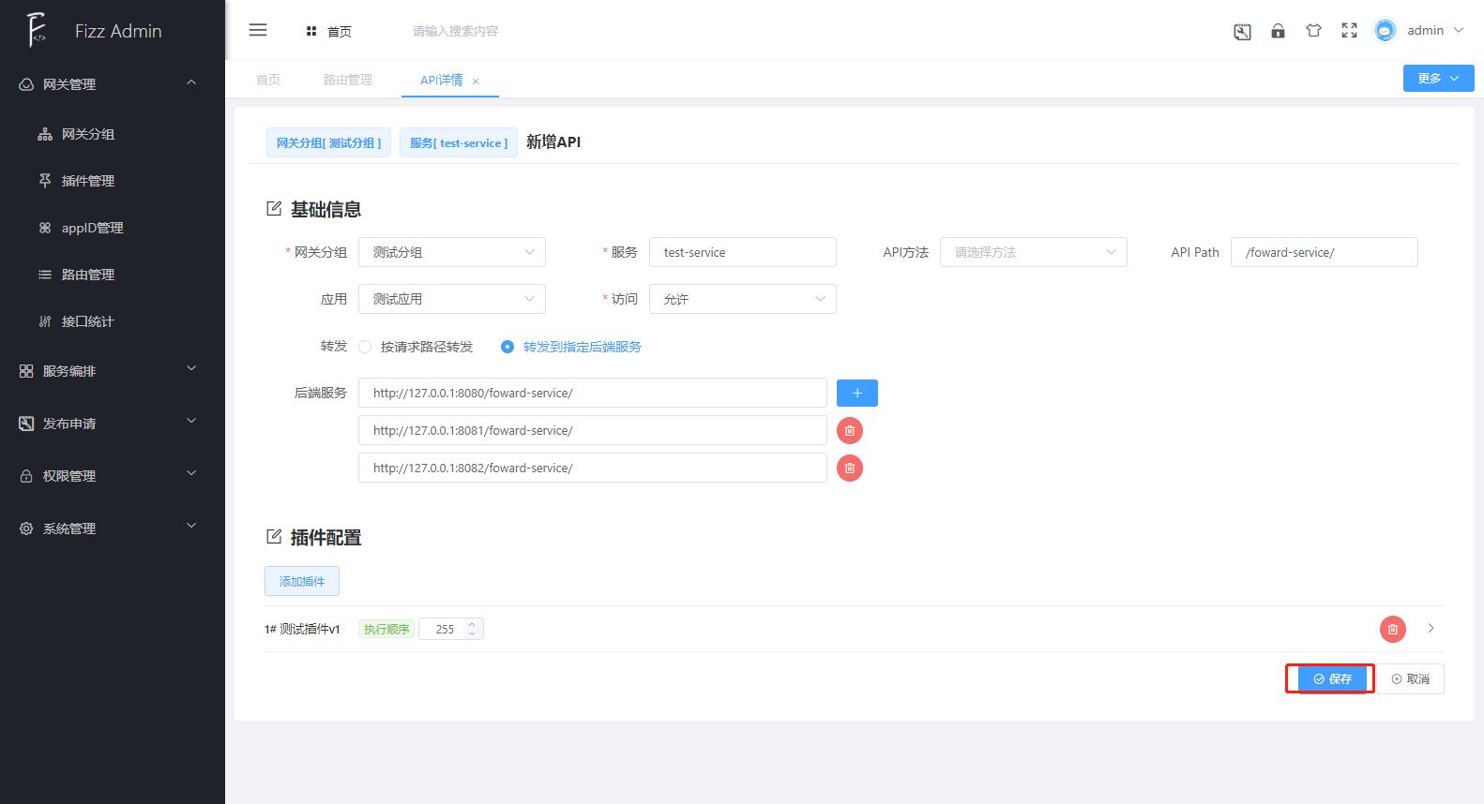
Task: Delete the 8081 backend service URL
Action: click(x=850, y=430)
